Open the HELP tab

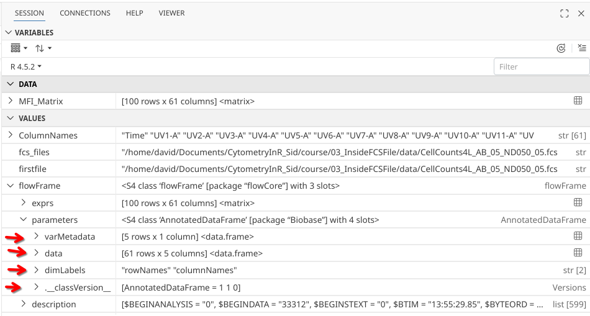coord(134,13)
